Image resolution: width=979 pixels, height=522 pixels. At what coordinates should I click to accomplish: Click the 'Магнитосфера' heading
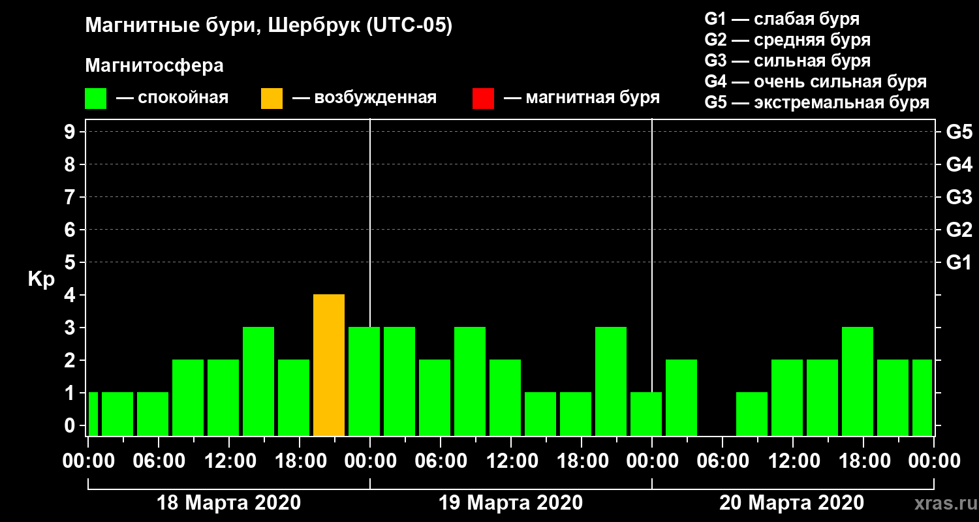click(x=154, y=66)
